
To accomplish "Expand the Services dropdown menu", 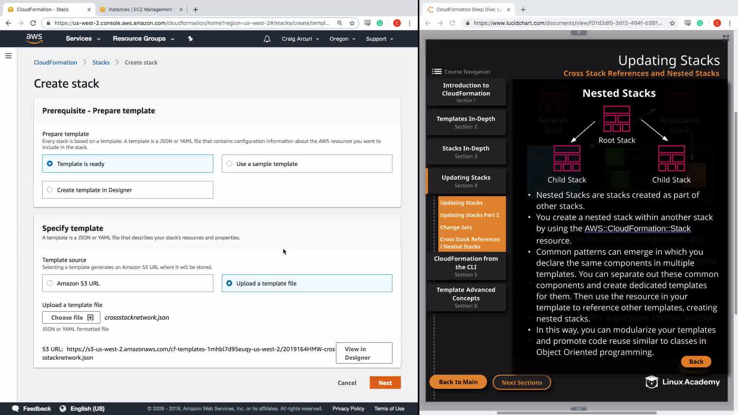I will click(83, 38).
